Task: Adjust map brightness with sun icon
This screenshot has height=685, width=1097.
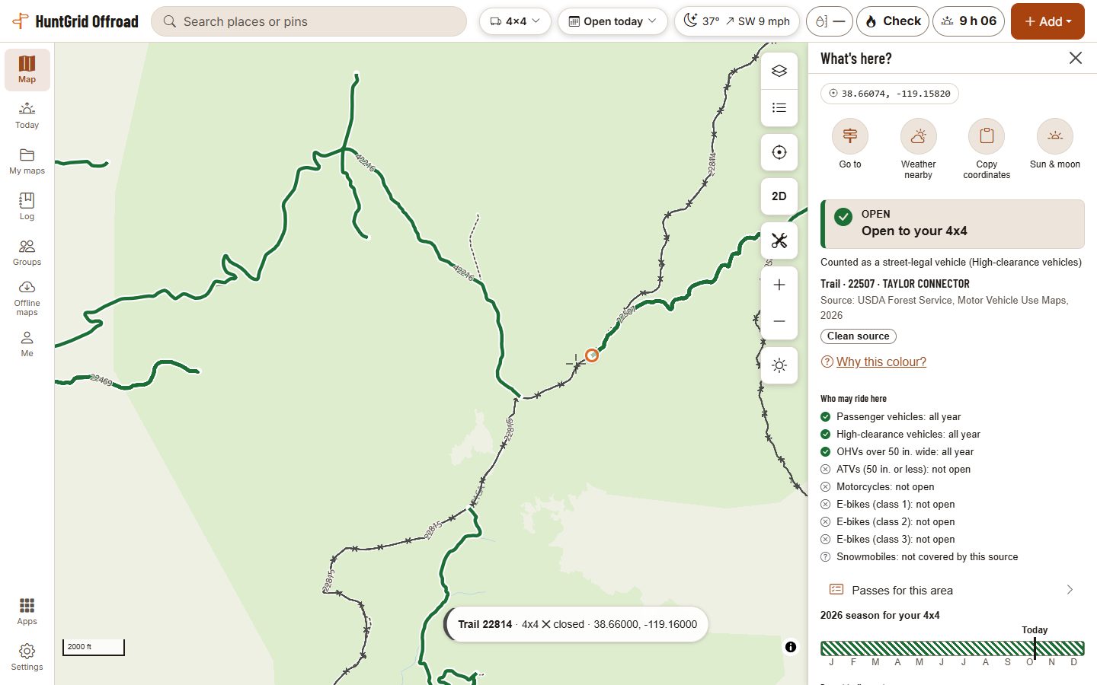Action: coord(779,365)
